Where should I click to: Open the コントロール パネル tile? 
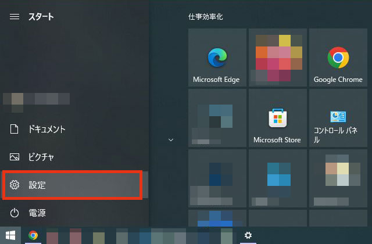[x=338, y=118]
